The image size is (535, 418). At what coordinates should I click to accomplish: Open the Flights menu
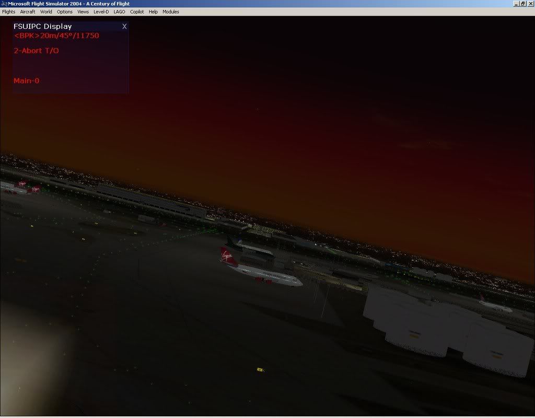coord(8,11)
